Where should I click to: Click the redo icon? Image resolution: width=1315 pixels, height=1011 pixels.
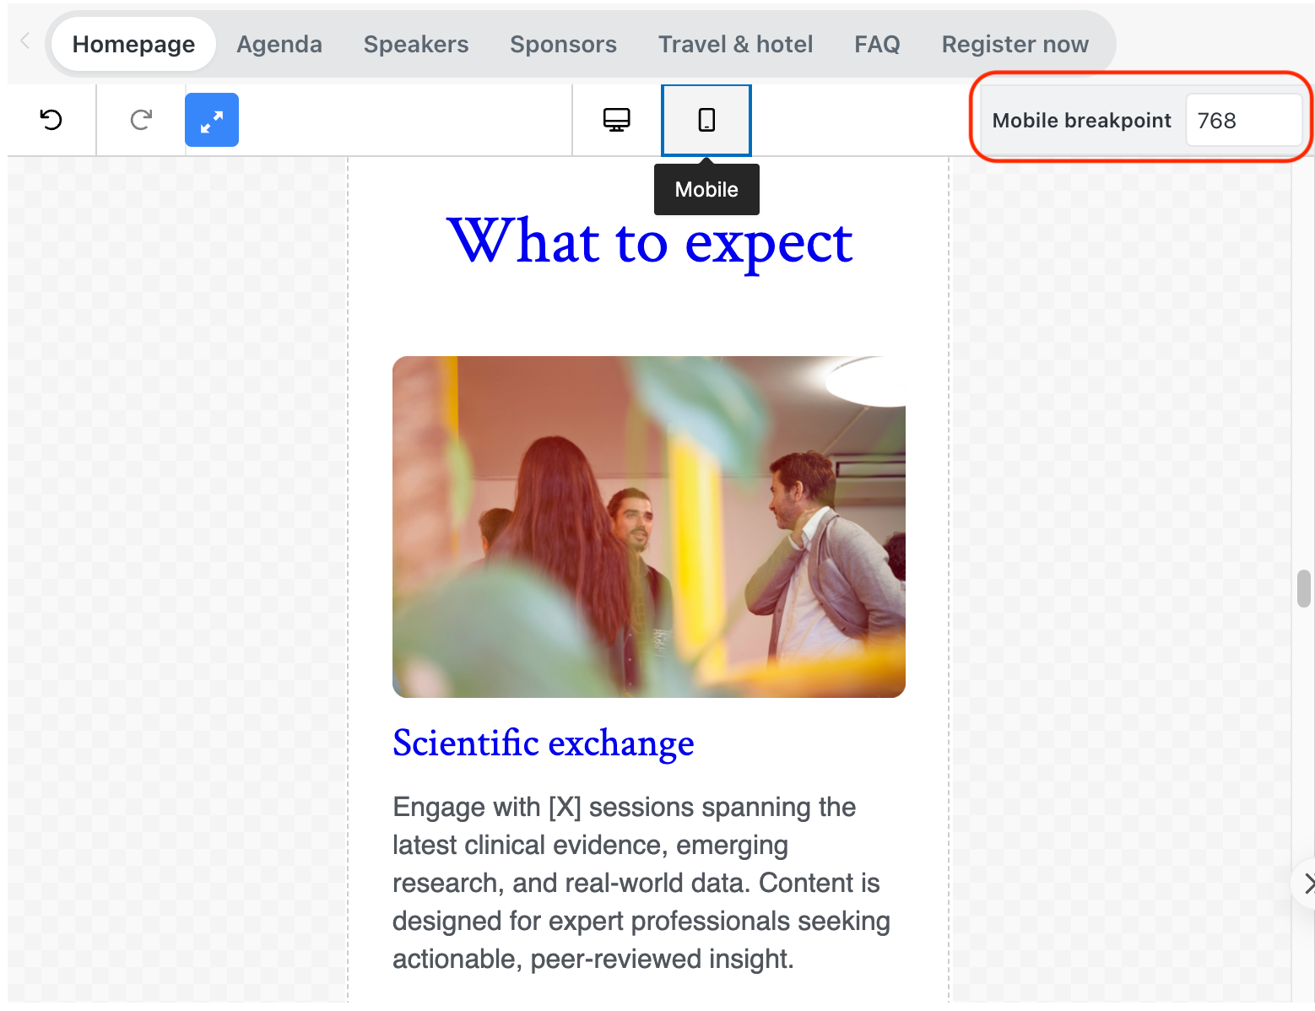pyautogui.click(x=141, y=120)
